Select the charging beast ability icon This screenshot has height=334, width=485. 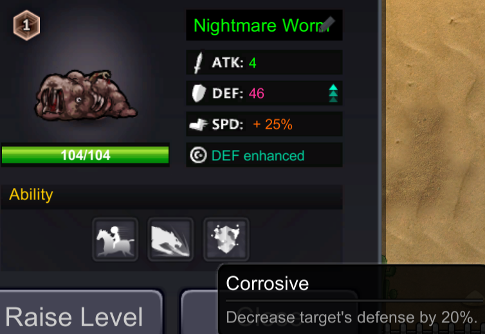(x=170, y=239)
